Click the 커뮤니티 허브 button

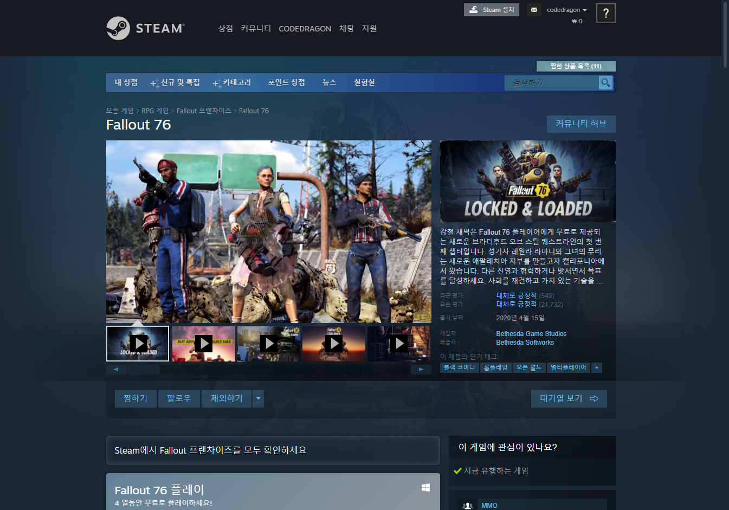tap(581, 124)
